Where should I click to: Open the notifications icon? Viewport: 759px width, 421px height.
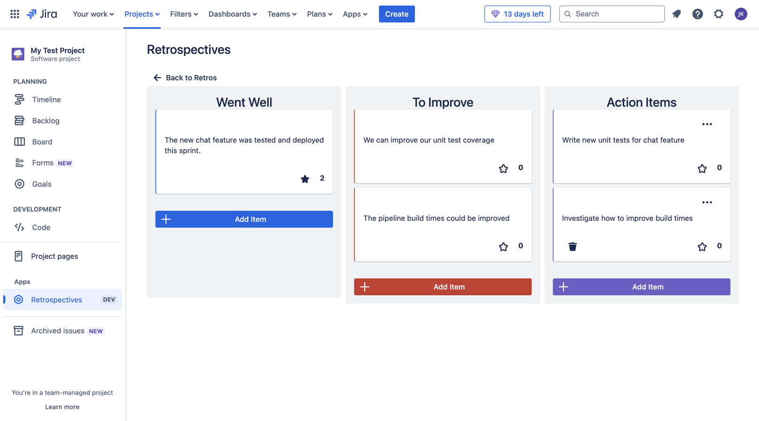click(677, 14)
